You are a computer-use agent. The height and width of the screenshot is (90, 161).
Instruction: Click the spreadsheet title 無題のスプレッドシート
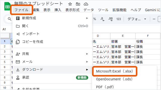tap(38, 4)
